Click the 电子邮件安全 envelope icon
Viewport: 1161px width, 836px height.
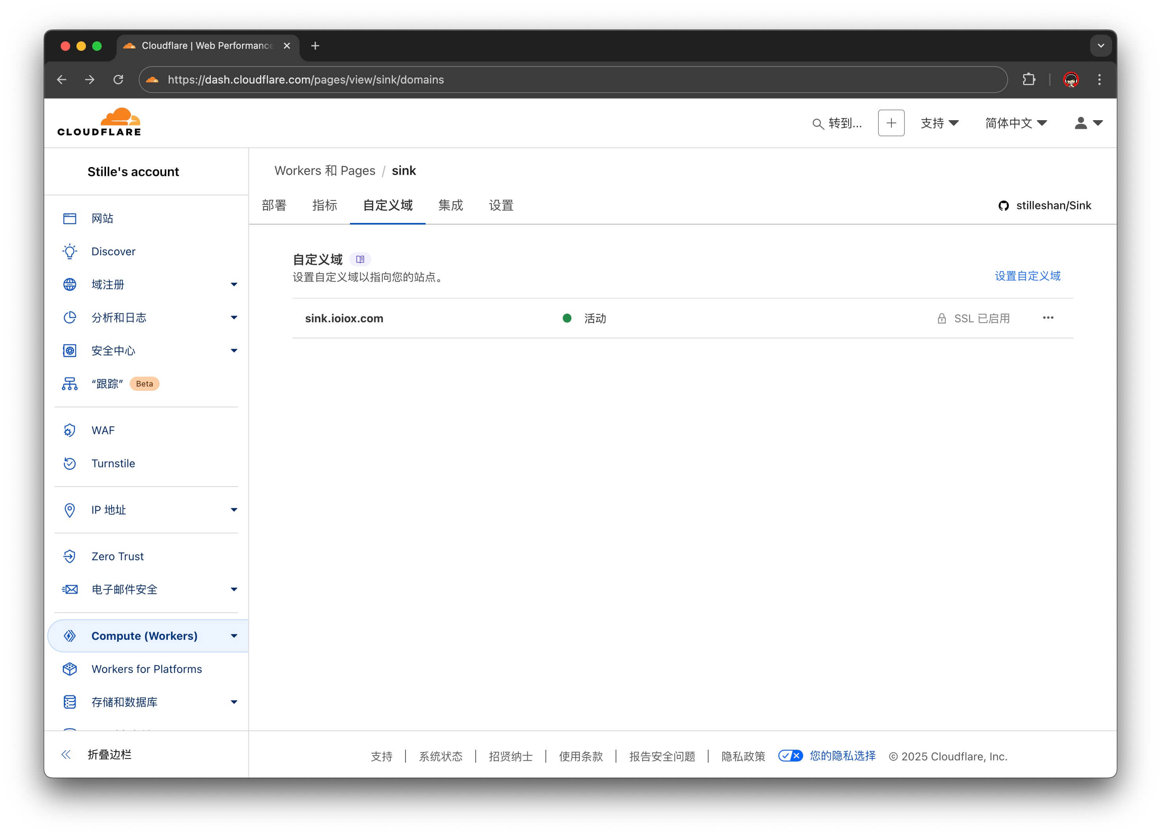(70, 589)
